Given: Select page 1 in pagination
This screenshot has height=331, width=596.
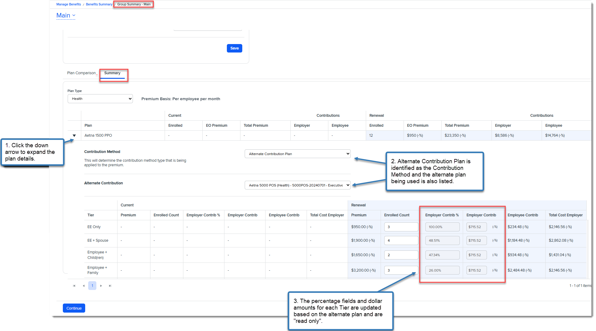Looking at the screenshot, I should point(92,286).
